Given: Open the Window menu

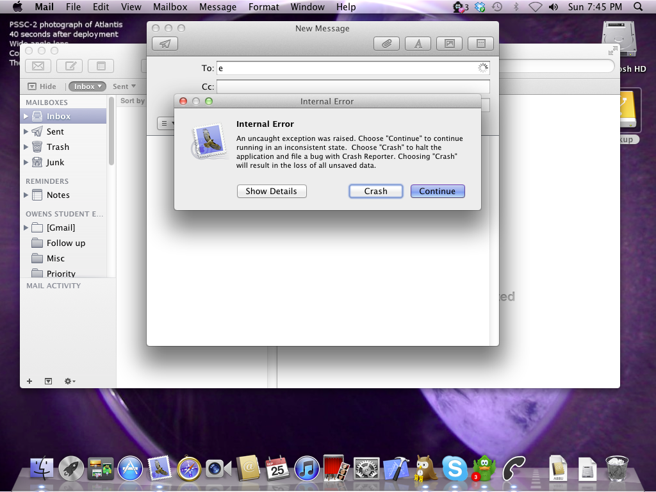Looking at the screenshot, I should pos(307,6).
